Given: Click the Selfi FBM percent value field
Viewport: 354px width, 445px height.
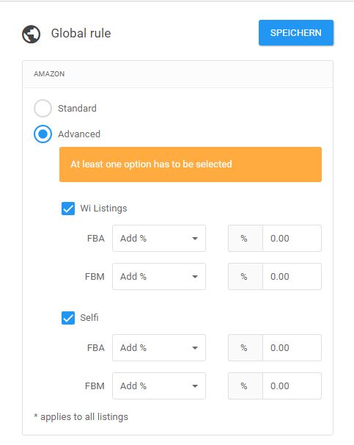Looking at the screenshot, I should pos(292,386).
